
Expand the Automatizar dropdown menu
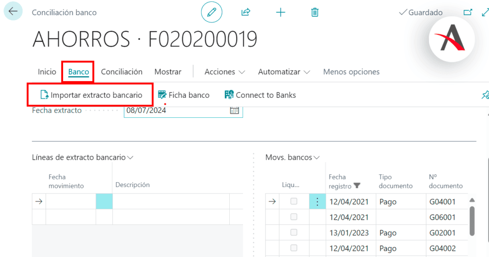(x=284, y=72)
